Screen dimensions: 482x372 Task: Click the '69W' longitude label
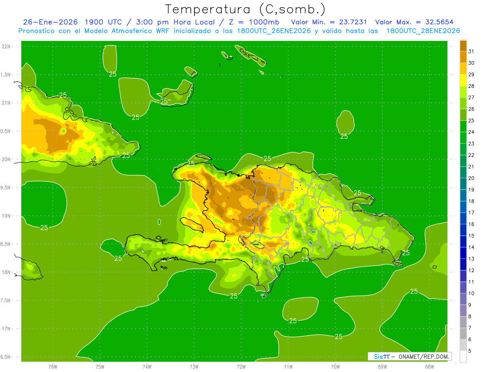pyautogui.click(x=382, y=366)
